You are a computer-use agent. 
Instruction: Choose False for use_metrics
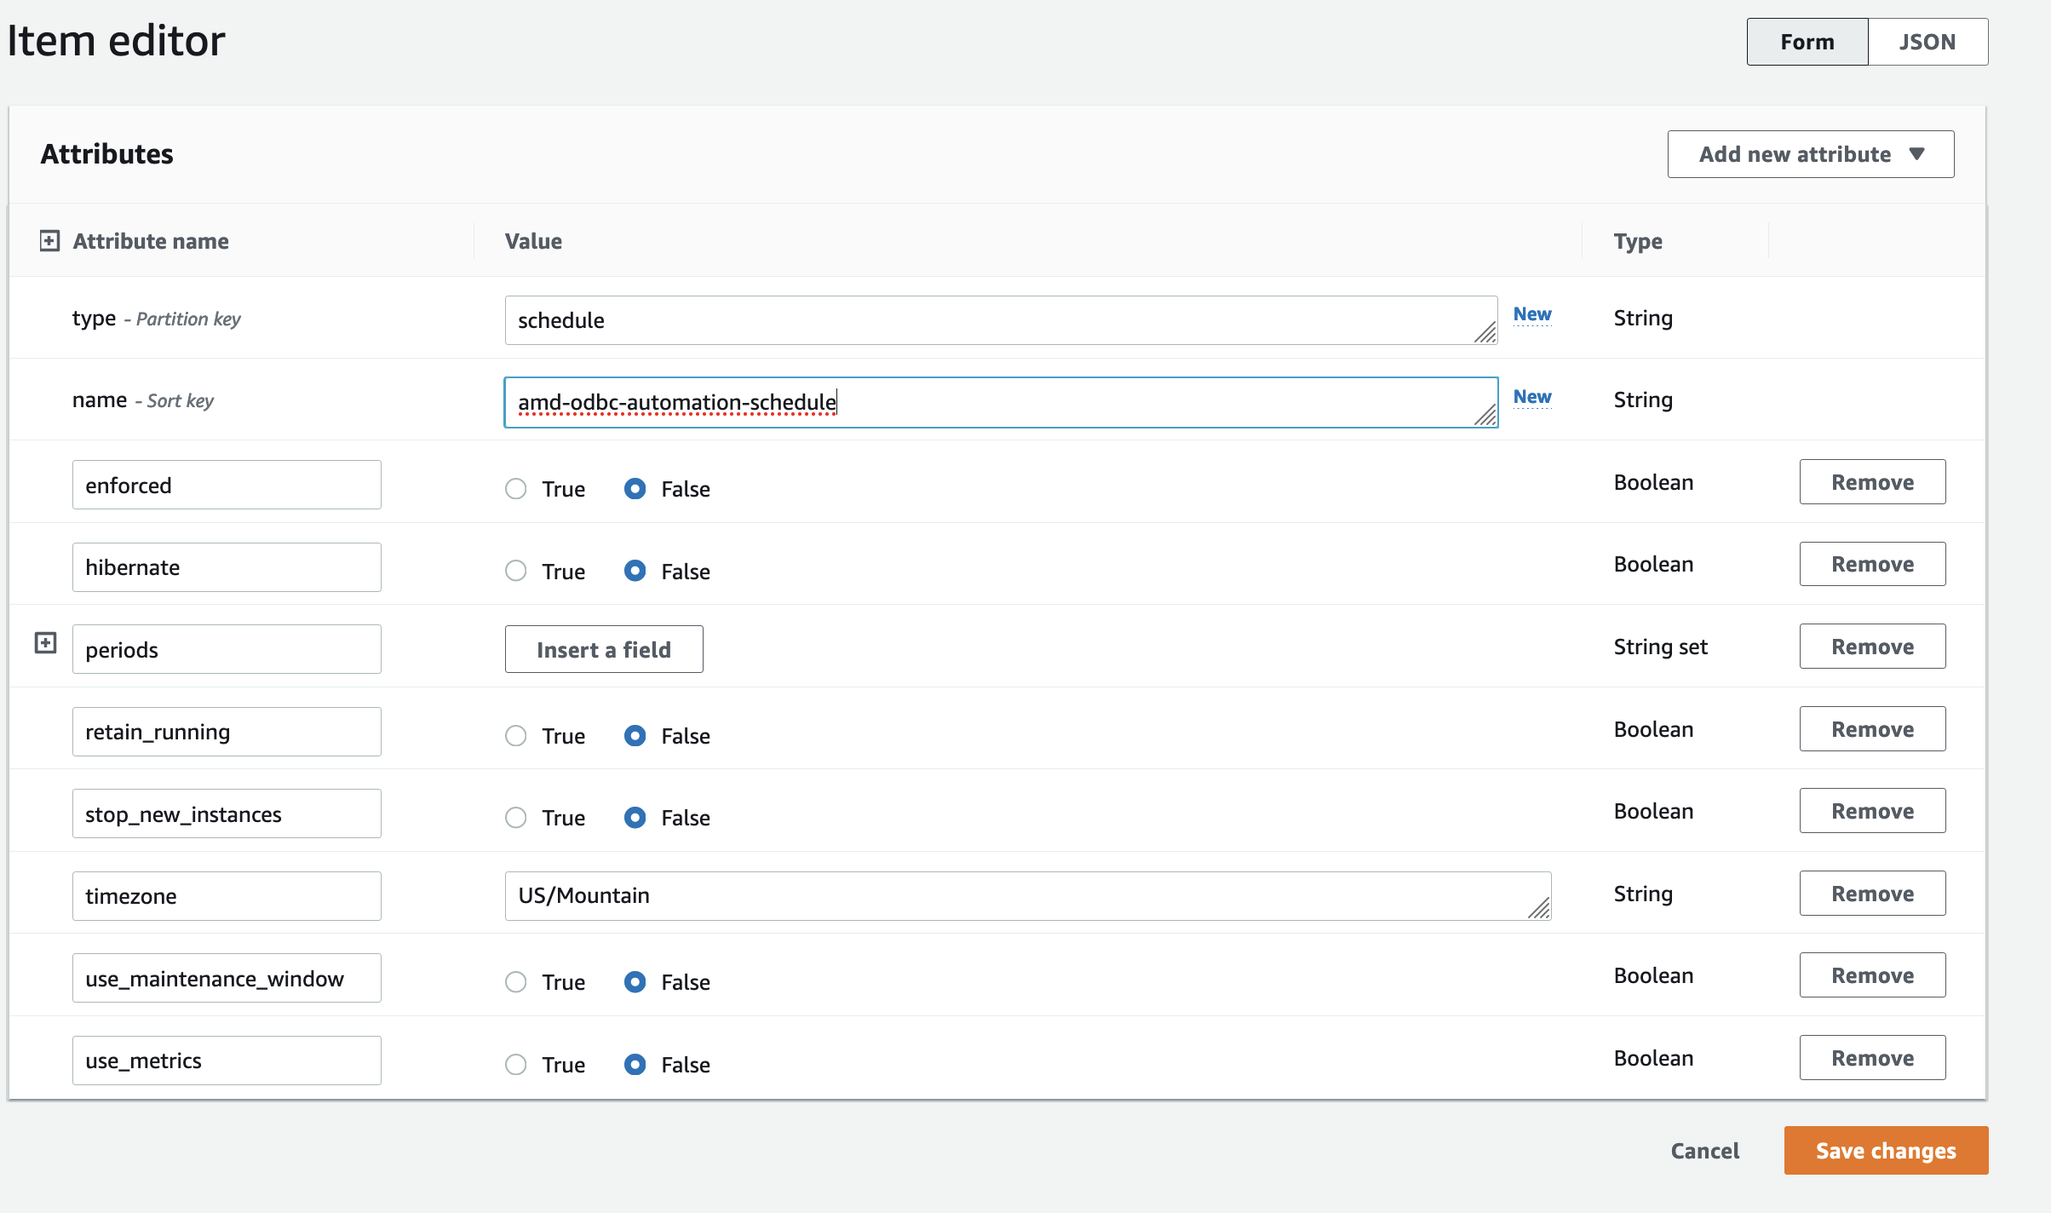pyautogui.click(x=635, y=1065)
